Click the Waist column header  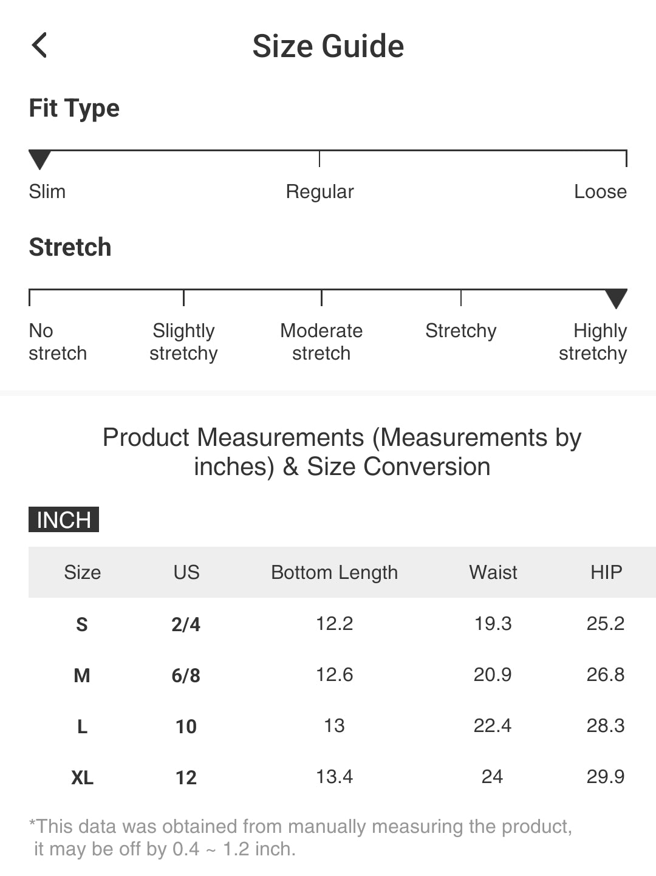(493, 572)
